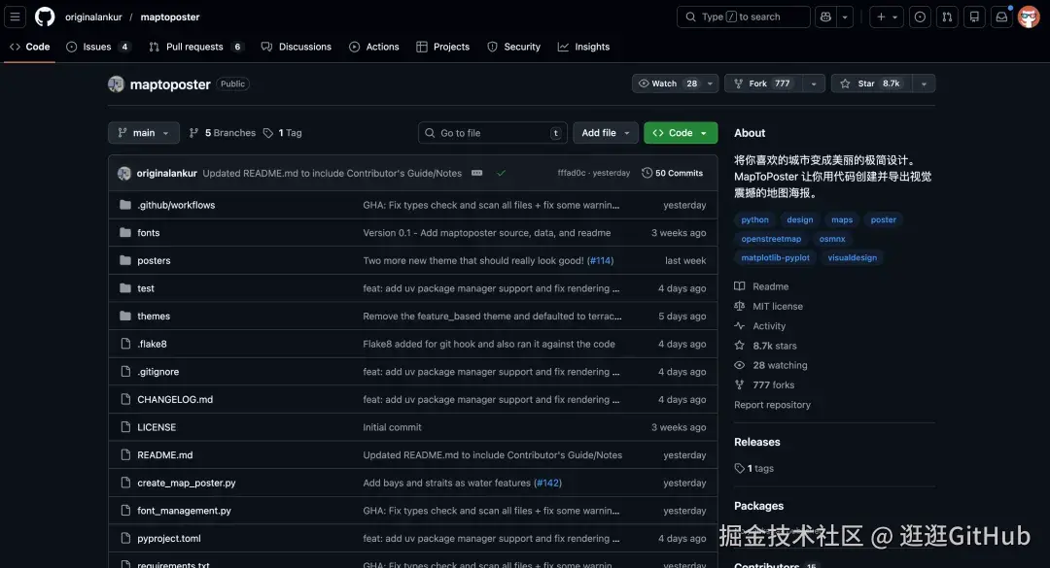Click the tag icon beside 1 Tag
1050x568 pixels.
coord(268,133)
